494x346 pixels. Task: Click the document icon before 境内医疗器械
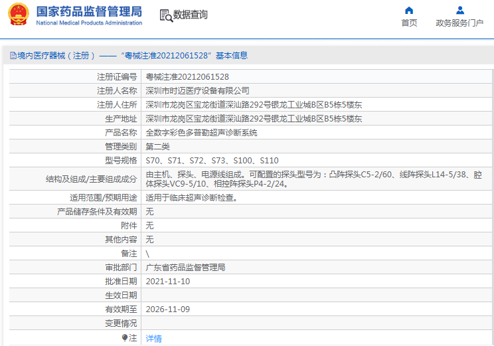click(x=13, y=56)
